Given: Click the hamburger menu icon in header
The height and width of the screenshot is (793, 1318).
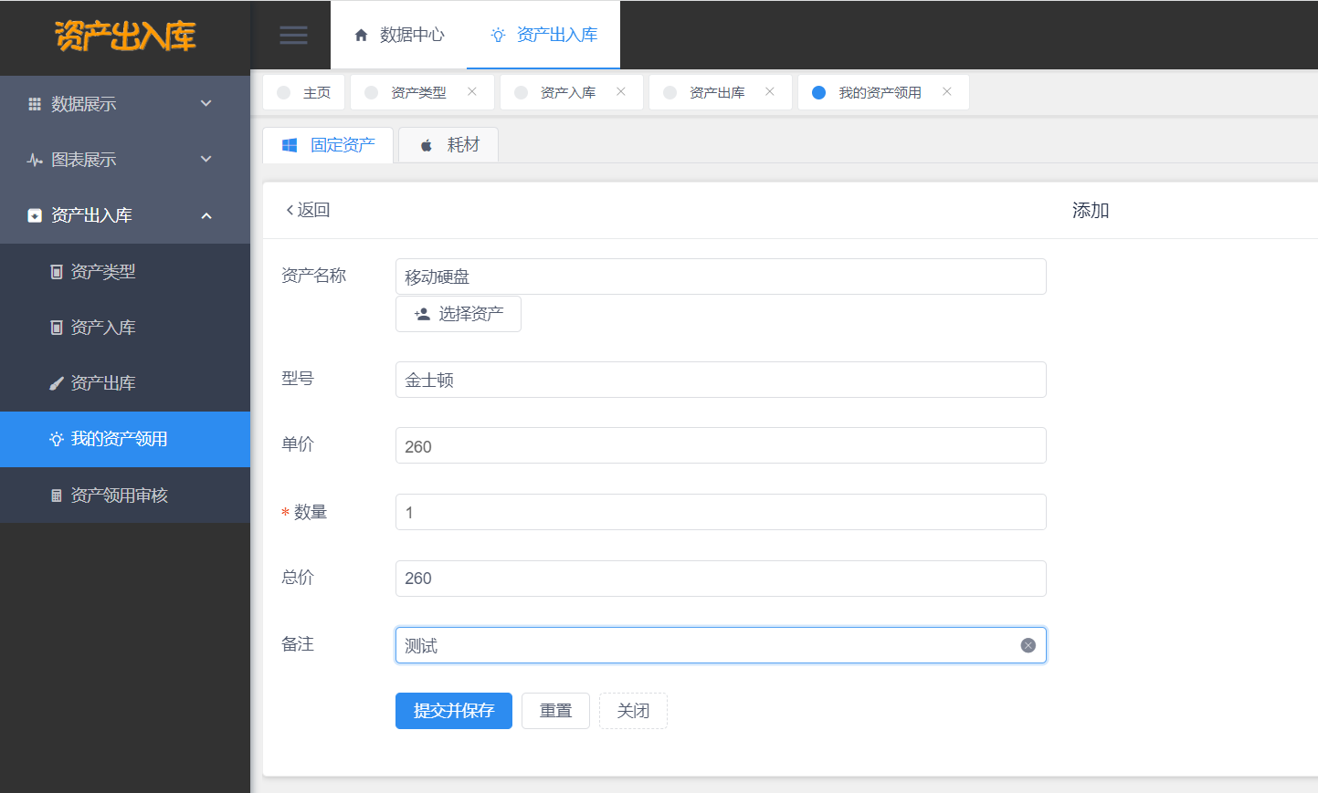Looking at the screenshot, I should coord(293,36).
